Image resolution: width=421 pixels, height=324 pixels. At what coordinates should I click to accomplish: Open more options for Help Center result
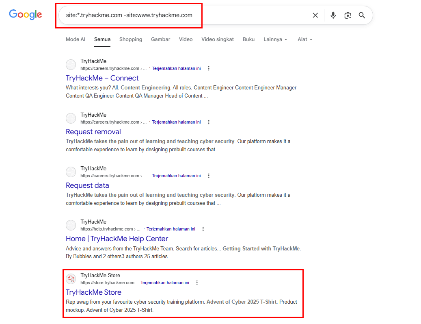point(203,229)
